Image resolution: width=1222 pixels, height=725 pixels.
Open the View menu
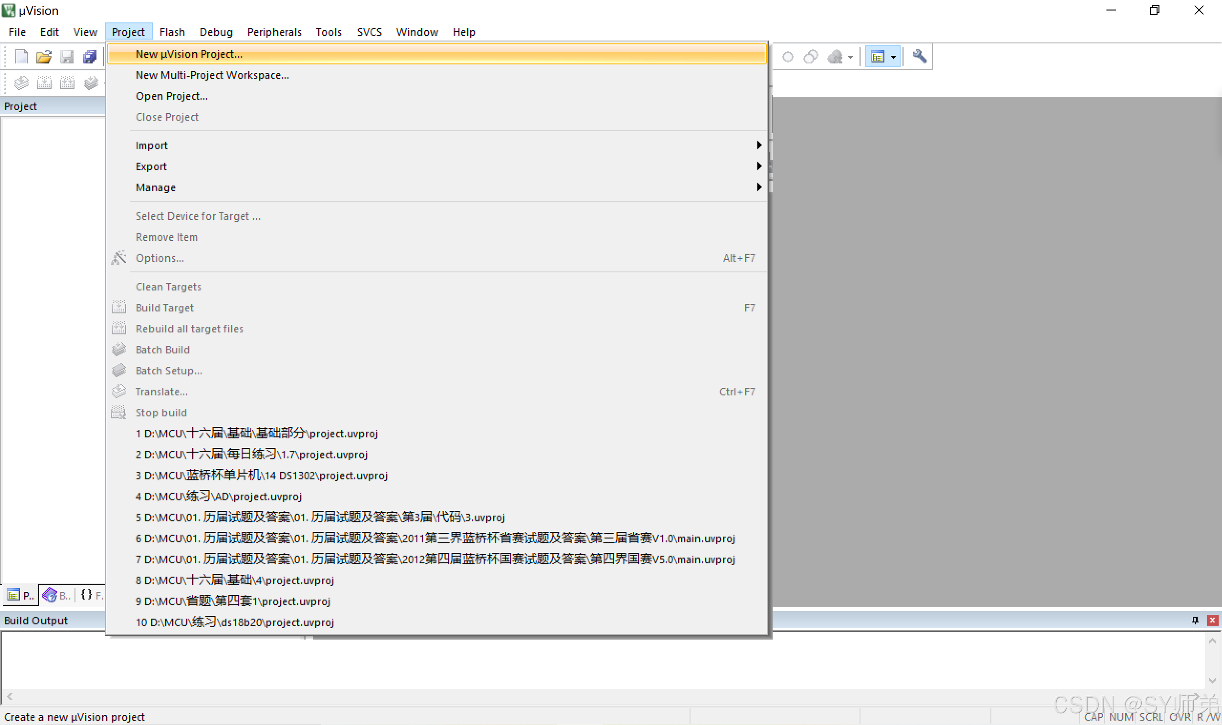[85, 32]
